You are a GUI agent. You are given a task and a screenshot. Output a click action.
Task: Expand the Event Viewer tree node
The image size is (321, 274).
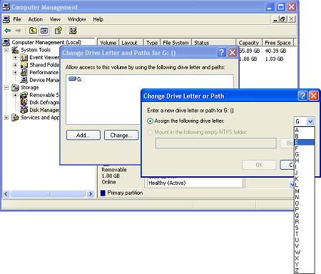[x=16, y=58]
